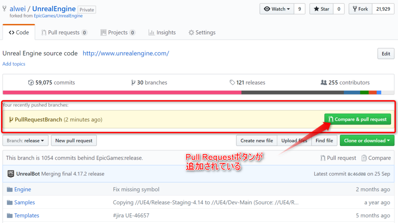398x223 pixels.
Task: Click the fork icon beside alwei
Action: (x=5, y=9)
